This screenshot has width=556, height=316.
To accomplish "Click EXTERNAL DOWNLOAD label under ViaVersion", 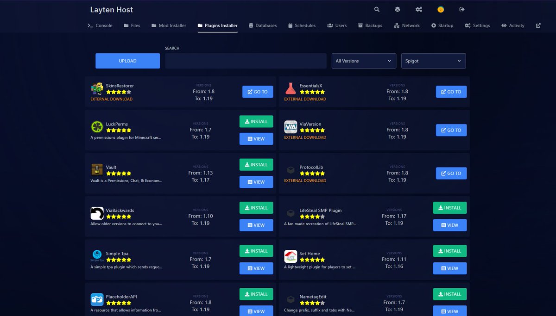I will click(305, 137).
